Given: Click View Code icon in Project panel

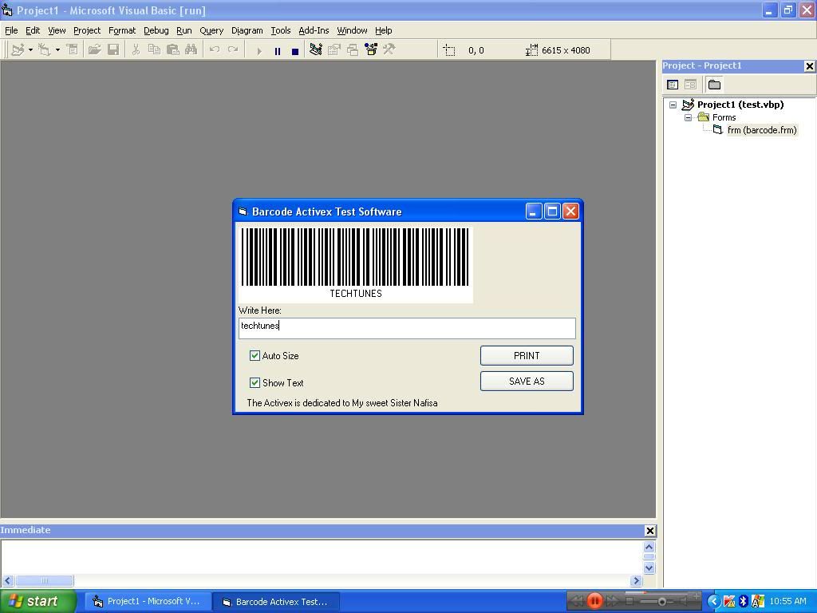Looking at the screenshot, I should tap(673, 85).
